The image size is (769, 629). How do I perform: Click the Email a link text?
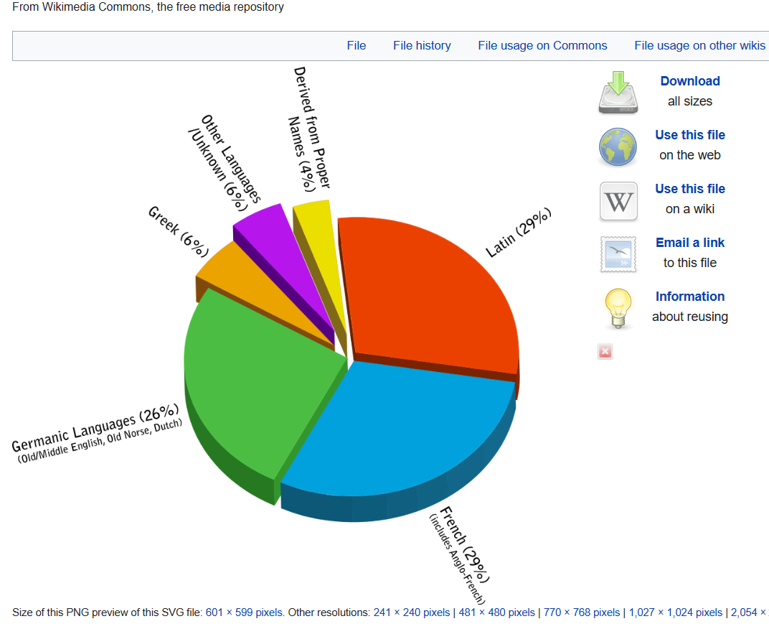coord(689,243)
